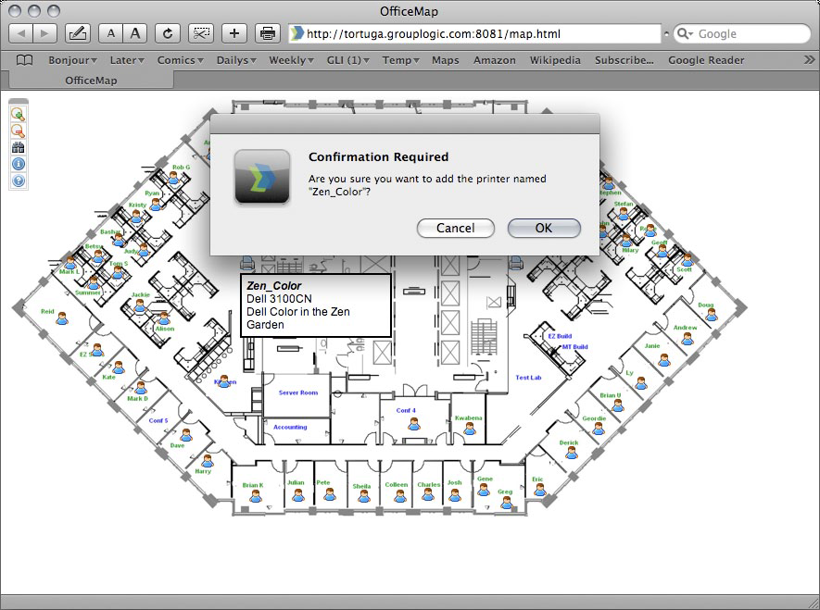
Task: Decrease text size with the small A button
Action: point(110,32)
